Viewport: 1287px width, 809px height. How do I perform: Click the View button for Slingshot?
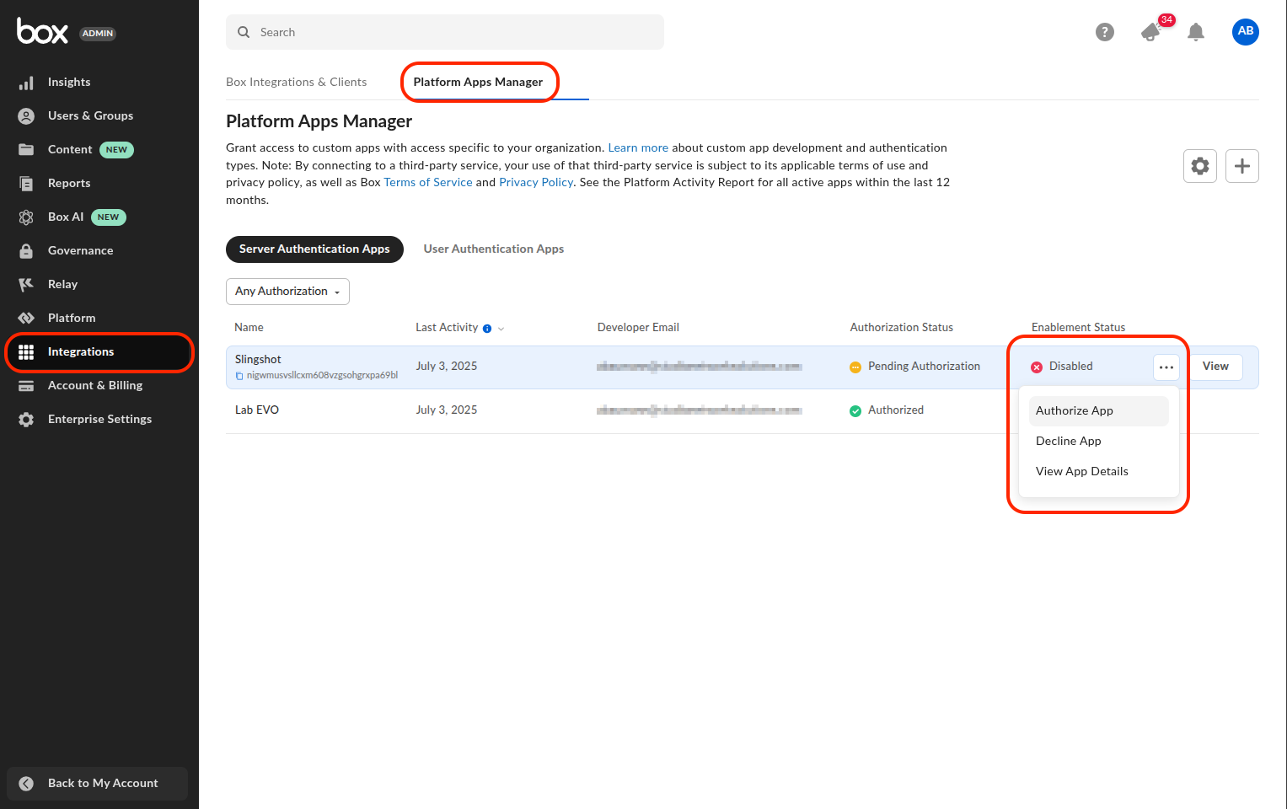click(1215, 367)
